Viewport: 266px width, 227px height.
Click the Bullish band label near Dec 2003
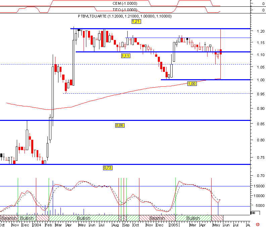click(x=27, y=218)
